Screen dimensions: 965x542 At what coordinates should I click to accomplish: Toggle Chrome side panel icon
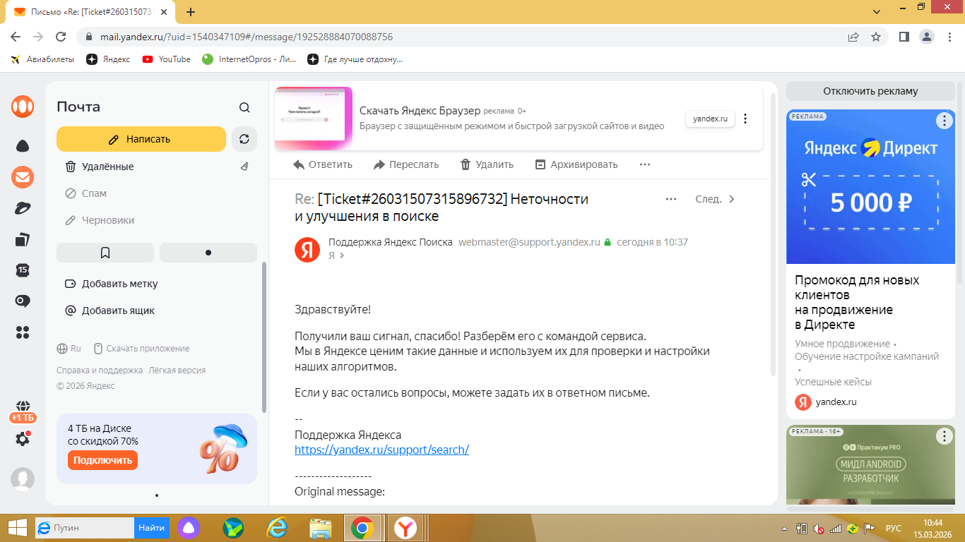[x=904, y=37]
